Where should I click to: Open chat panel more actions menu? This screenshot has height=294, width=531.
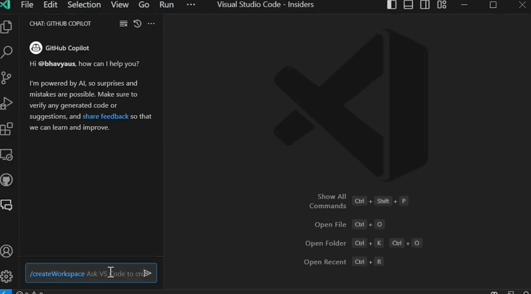click(151, 23)
